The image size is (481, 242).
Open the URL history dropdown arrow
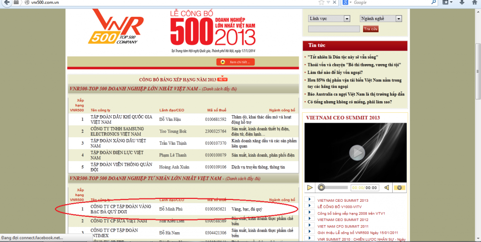pyautogui.click(x=328, y=2)
